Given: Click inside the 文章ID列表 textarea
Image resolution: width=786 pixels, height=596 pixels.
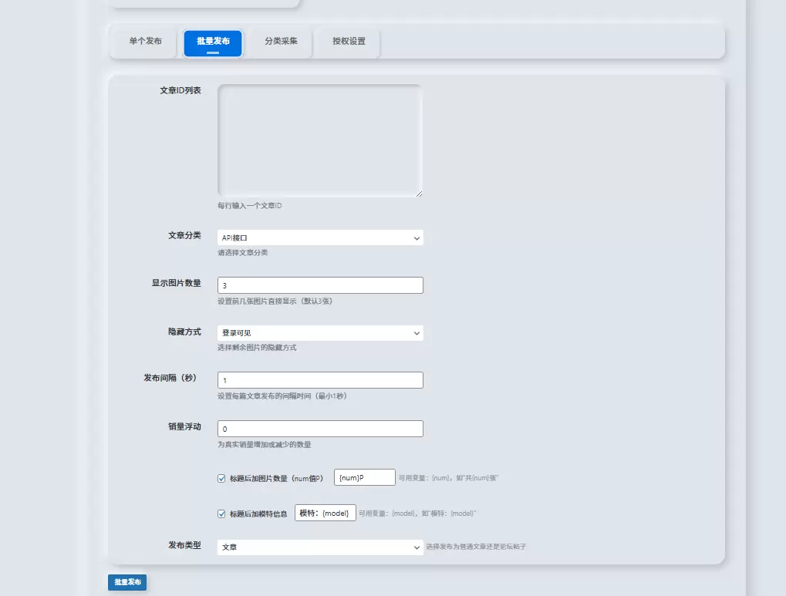Looking at the screenshot, I should (x=320, y=140).
